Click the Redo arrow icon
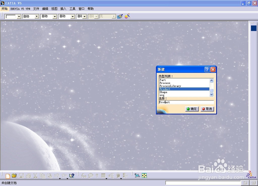 (x=64, y=176)
